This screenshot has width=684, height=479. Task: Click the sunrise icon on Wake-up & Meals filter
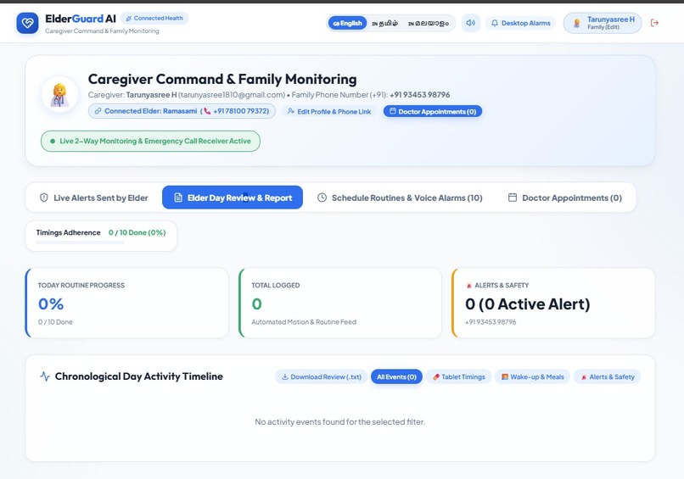(505, 376)
